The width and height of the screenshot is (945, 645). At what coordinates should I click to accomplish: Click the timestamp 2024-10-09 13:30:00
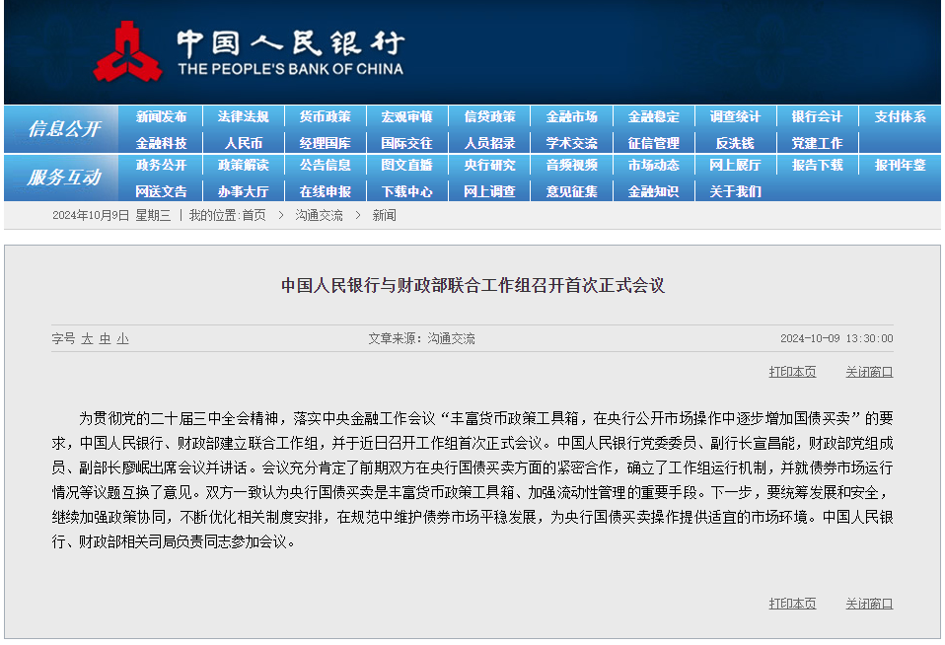point(836,339)
